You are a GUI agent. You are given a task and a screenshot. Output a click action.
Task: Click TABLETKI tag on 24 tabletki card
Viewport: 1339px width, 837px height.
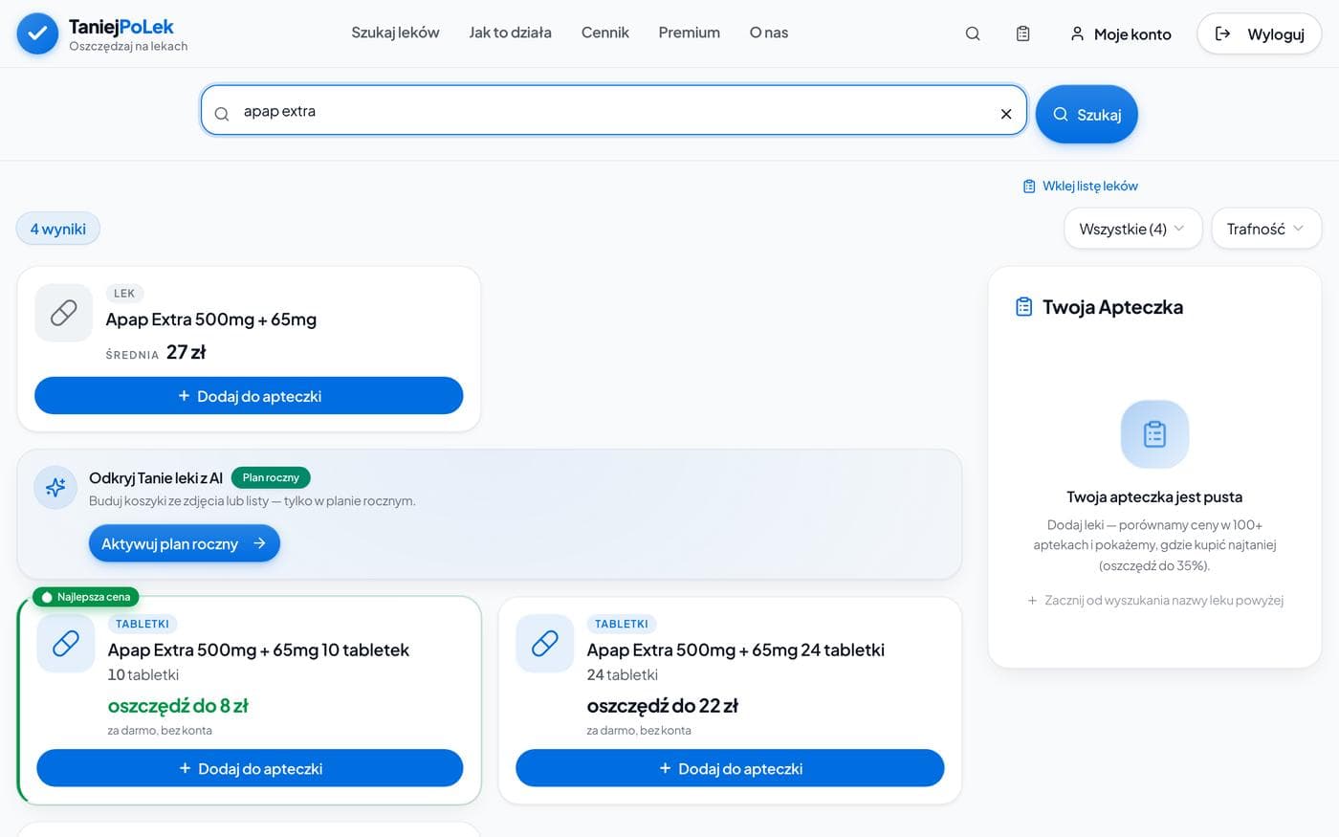click(x=622, y=624)
